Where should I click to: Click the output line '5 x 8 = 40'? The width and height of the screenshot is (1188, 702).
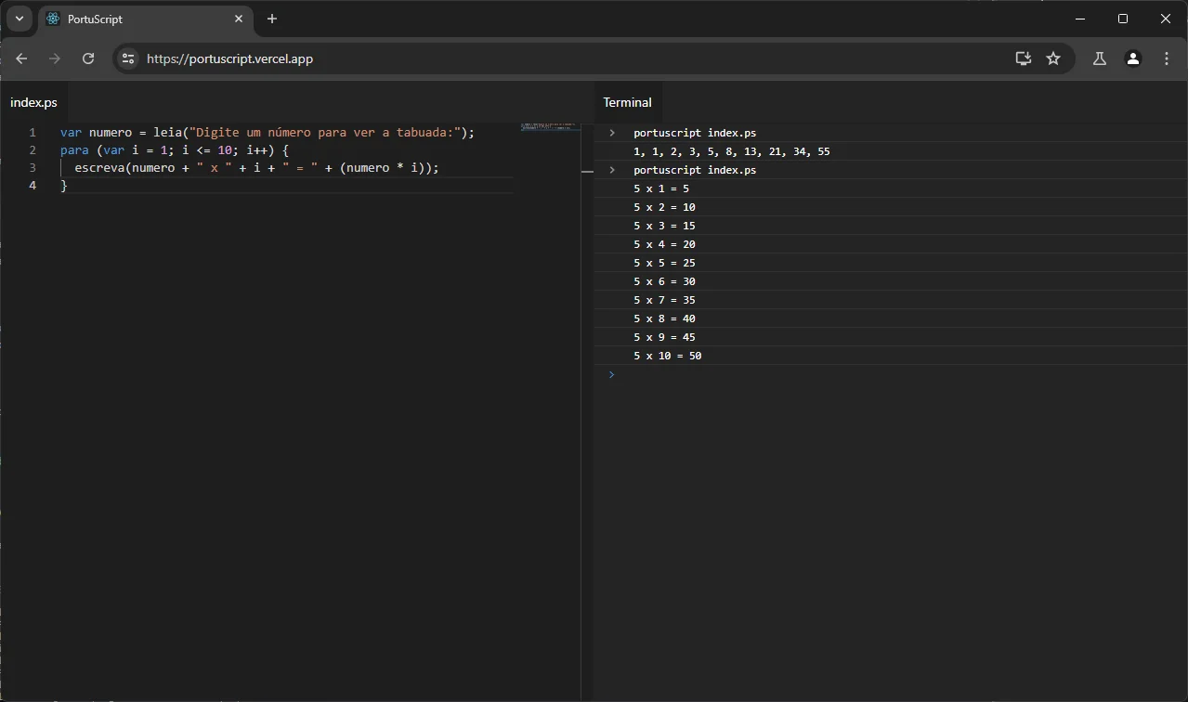[664, 318]
